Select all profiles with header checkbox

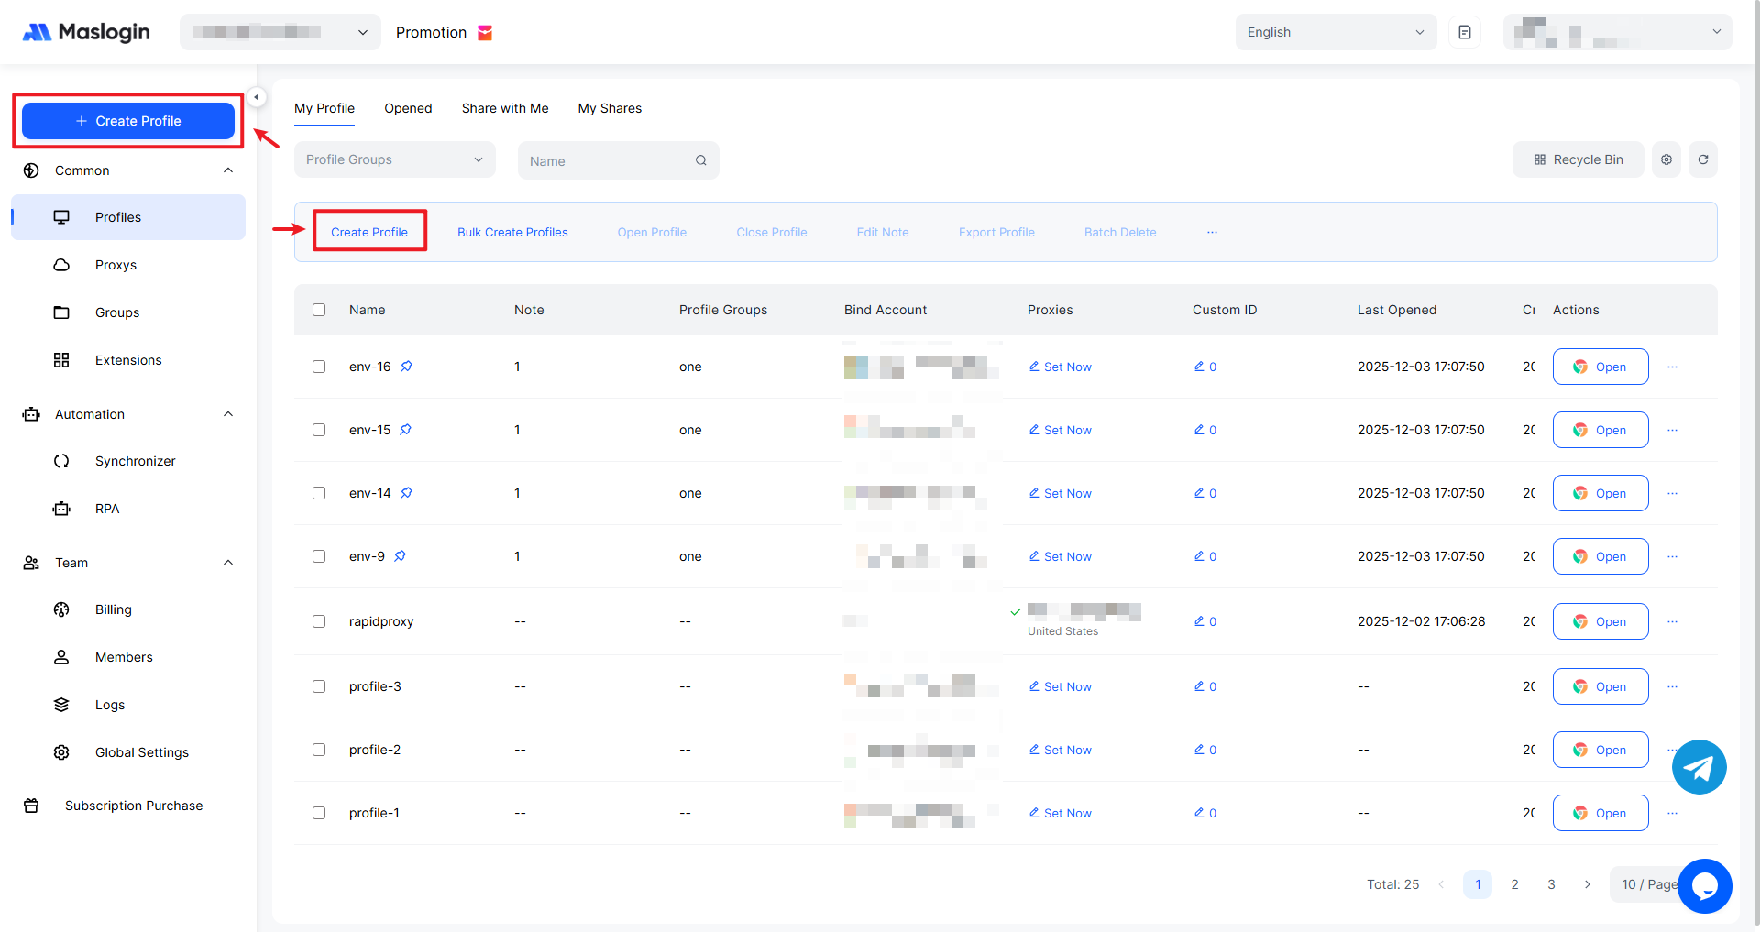[319, 310]
